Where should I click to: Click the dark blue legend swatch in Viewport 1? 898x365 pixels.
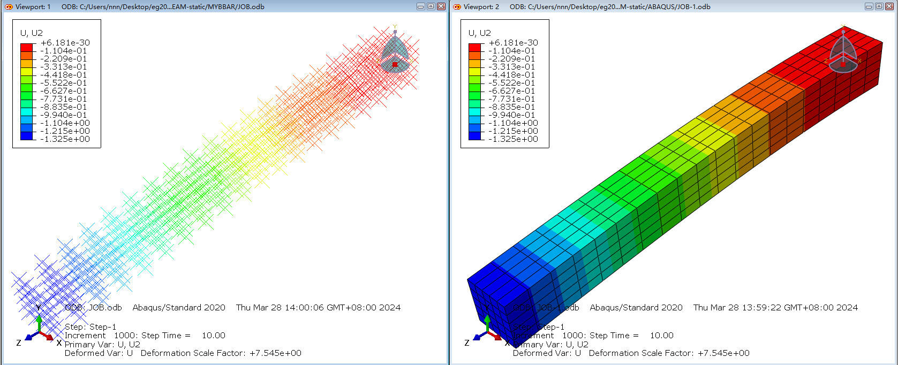pyautogui.click(x=27, y=135)
